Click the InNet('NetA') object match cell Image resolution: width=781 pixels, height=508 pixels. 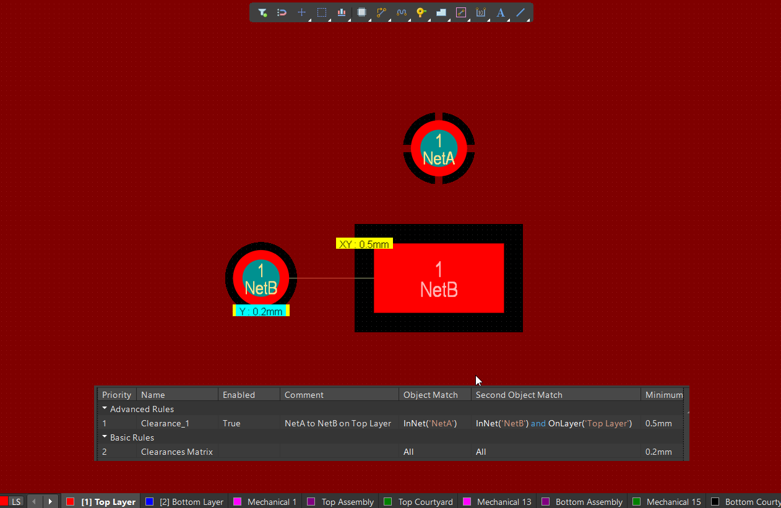430,423
